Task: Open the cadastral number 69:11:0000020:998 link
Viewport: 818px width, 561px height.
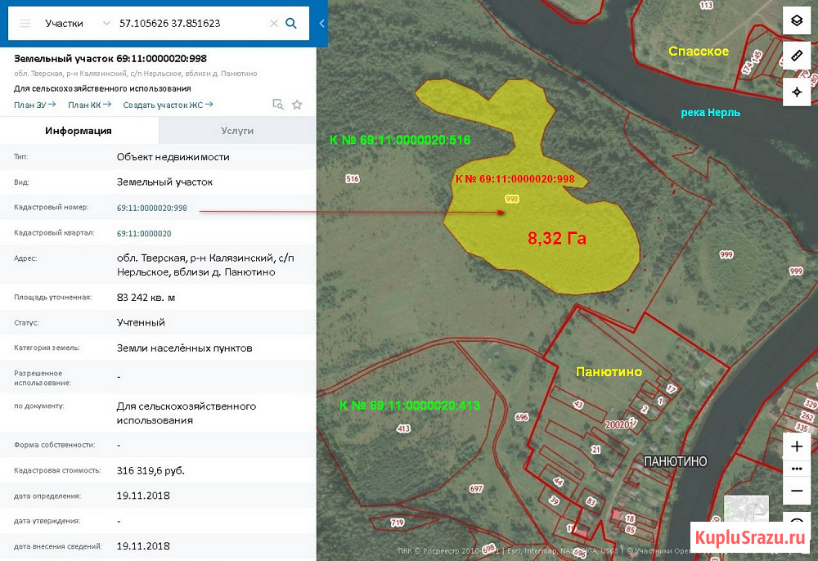Action: point(152,208)
